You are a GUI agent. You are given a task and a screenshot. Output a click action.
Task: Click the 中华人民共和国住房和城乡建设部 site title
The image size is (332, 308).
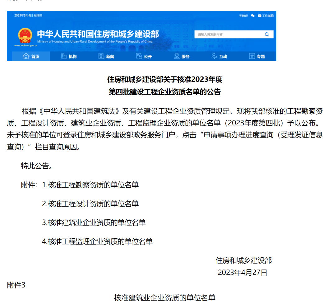[98, 34]
